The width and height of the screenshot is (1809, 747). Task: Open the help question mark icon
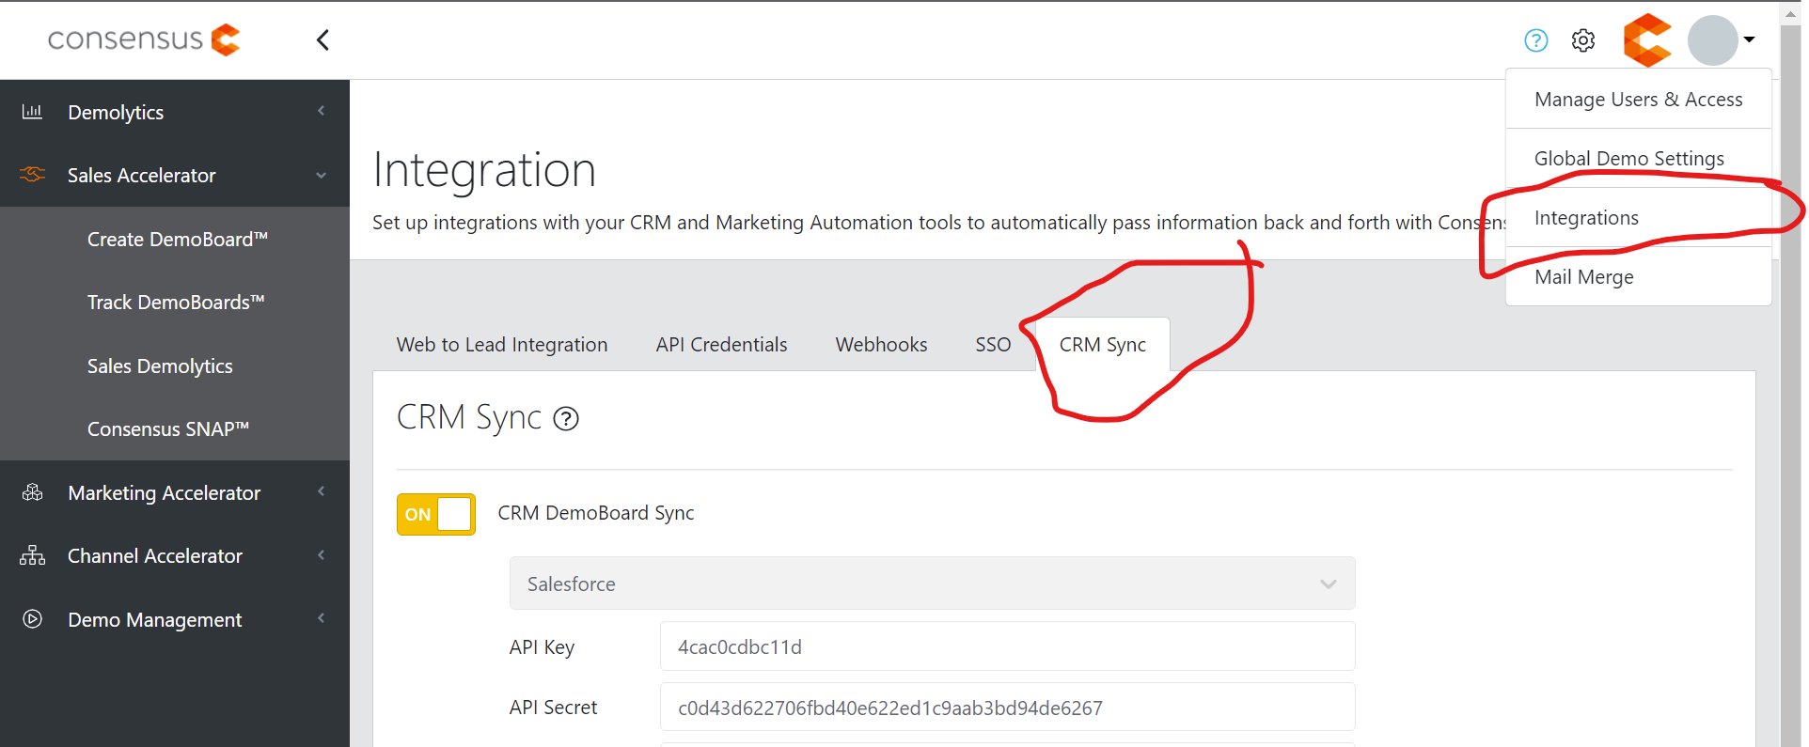(x=1535, y=40)
